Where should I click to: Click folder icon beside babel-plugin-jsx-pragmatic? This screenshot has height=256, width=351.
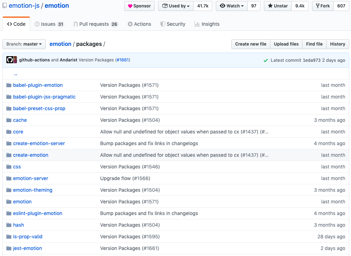tap(9, 97)
